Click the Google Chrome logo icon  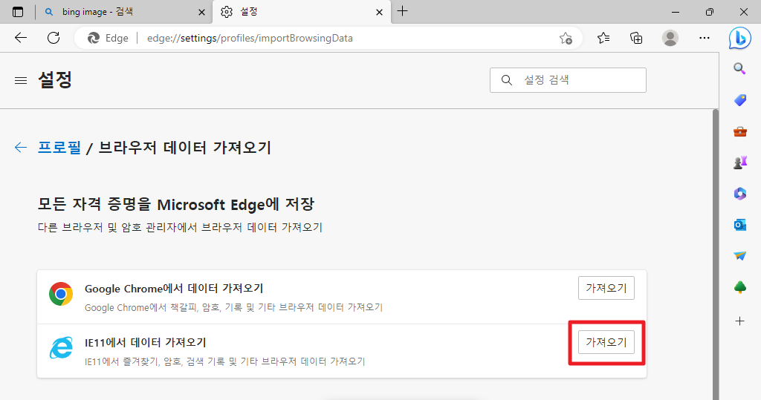61,294
